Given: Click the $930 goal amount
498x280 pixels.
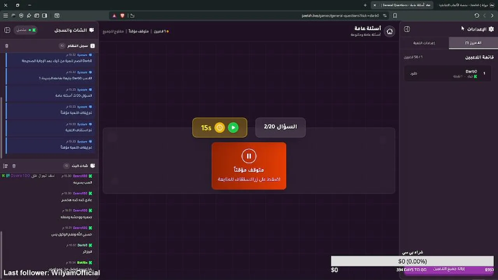Looking at the screenshot, I should point(489,270).
